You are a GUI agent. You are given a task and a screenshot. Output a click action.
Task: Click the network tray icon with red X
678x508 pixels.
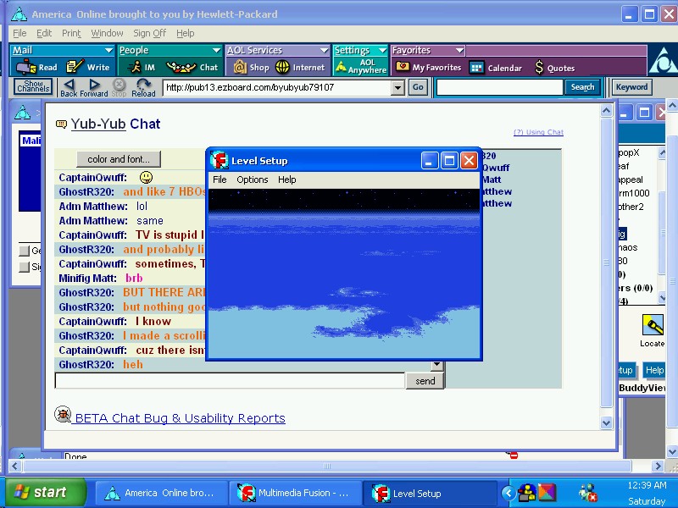click(587, 493)
